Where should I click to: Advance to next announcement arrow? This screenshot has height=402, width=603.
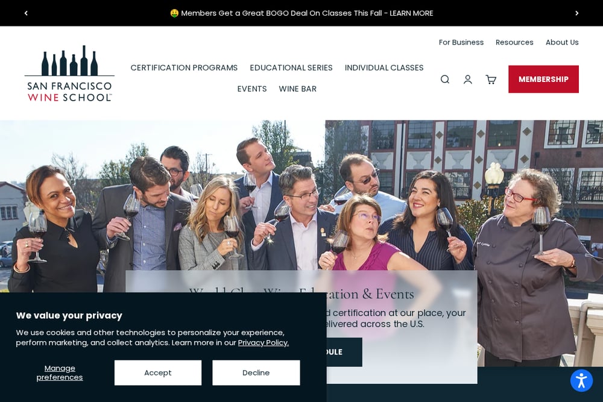(x=577, y=13)
